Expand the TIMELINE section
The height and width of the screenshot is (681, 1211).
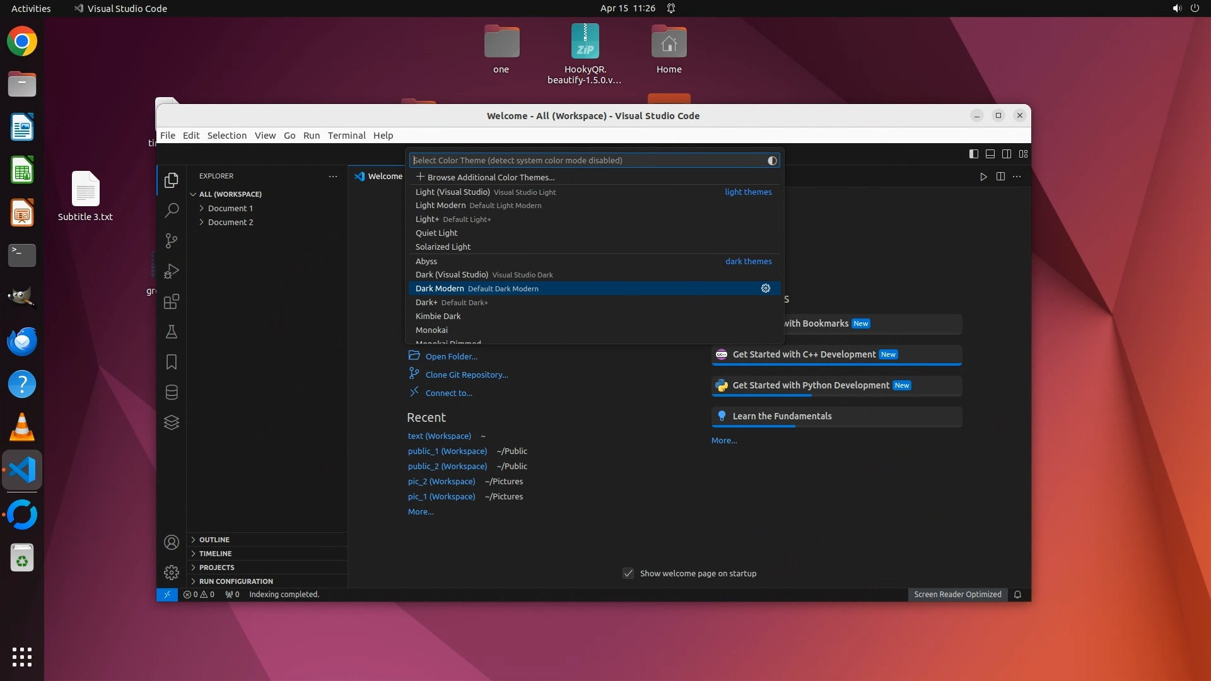215,554
